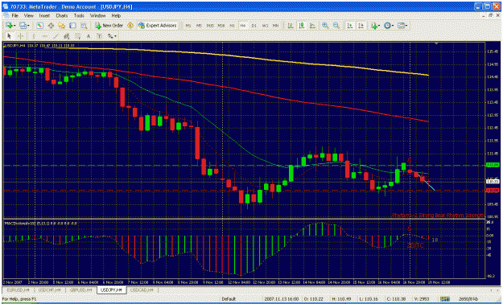The width and height of the screenshot is (503, 304).
Task: Click the MetaTrader title bar icon
Action: [5, 6]
